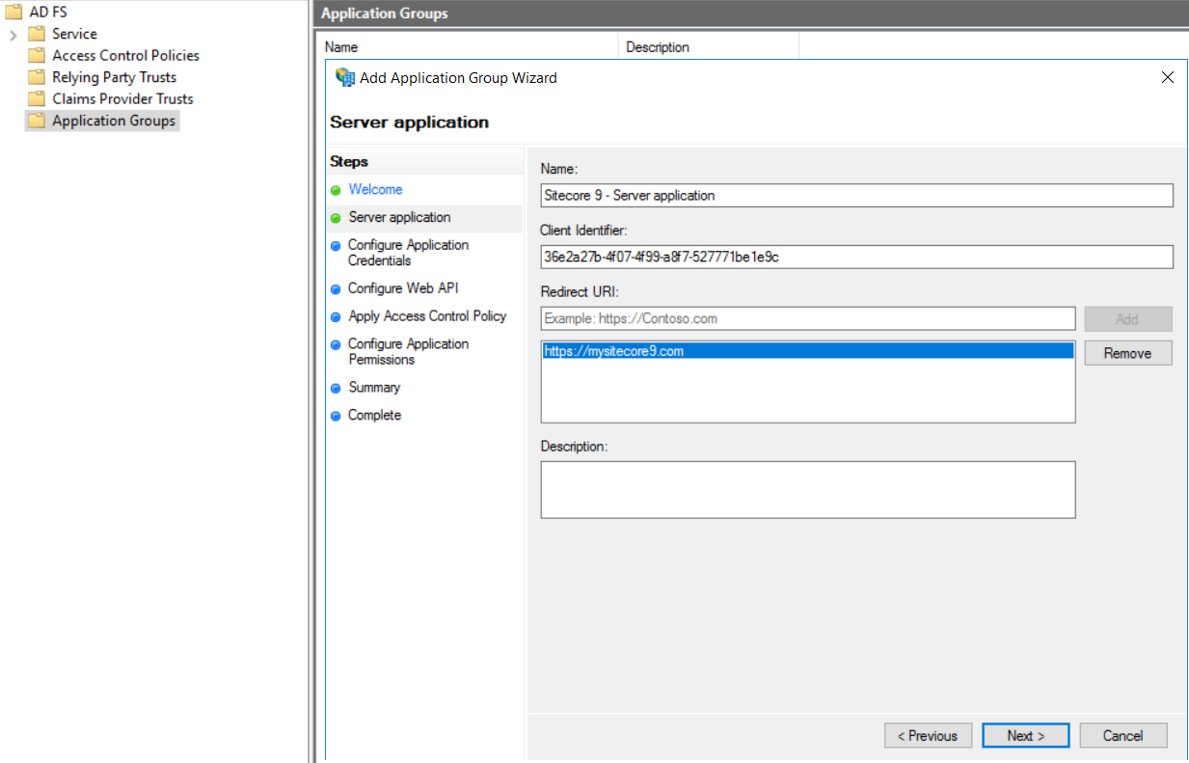Click the Name text field
The image size is (1189, 763).
coord(856,196)
